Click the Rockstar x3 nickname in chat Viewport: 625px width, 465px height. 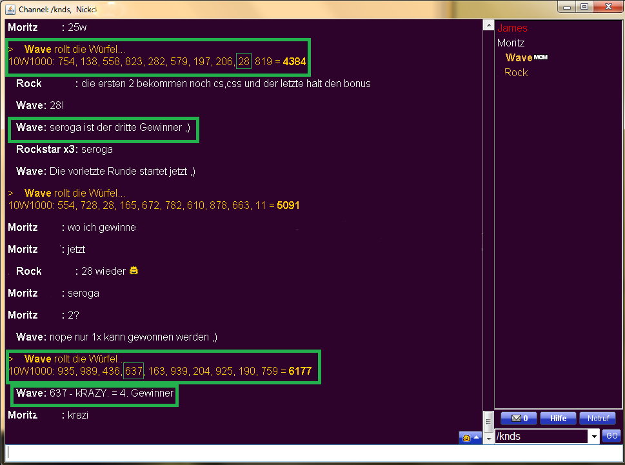(x=45, y=149)
